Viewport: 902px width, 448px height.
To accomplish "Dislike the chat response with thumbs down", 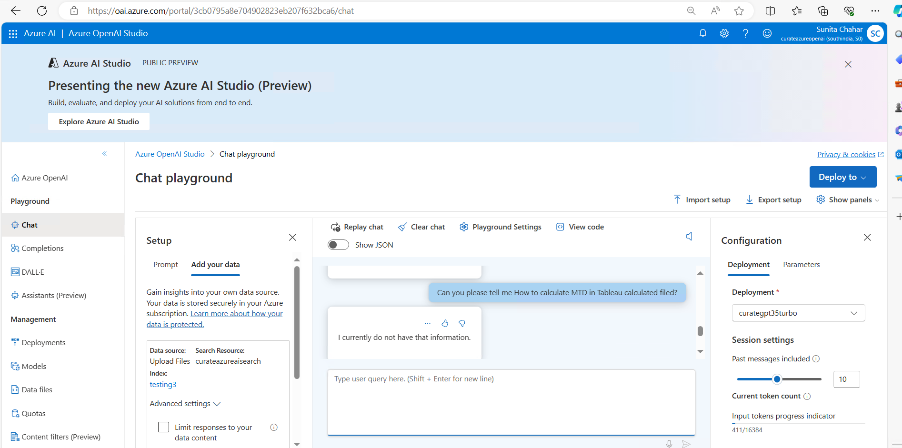I will click(x=462, y=323).
